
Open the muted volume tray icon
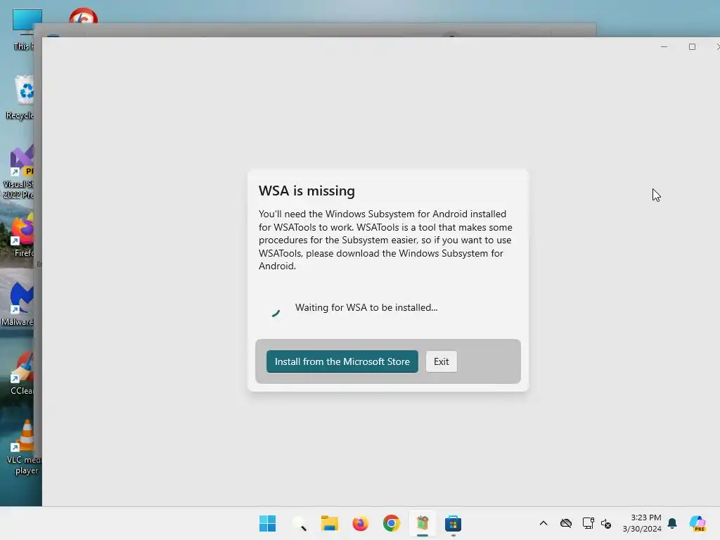(x=606, y=523)
